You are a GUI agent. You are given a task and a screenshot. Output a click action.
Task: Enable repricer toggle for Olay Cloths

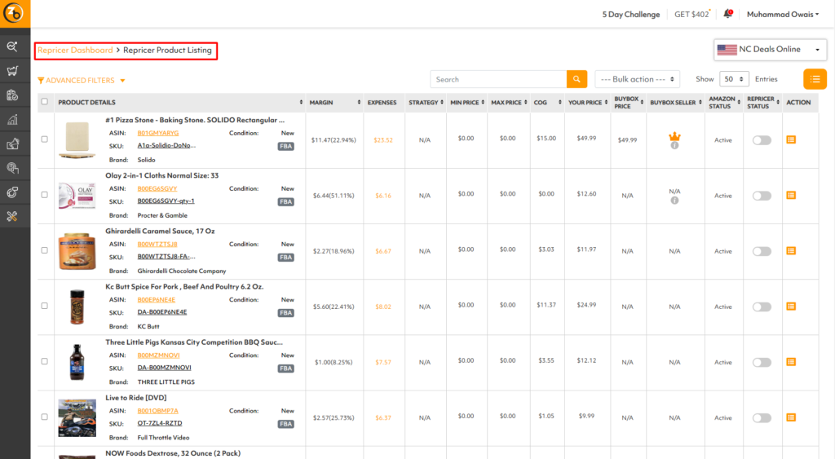tap(762, 196)
